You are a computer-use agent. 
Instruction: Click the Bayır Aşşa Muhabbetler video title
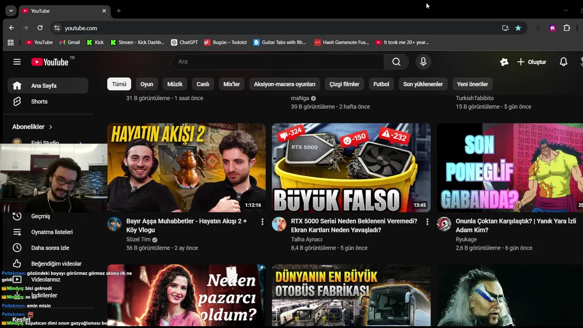pos(186,225)
